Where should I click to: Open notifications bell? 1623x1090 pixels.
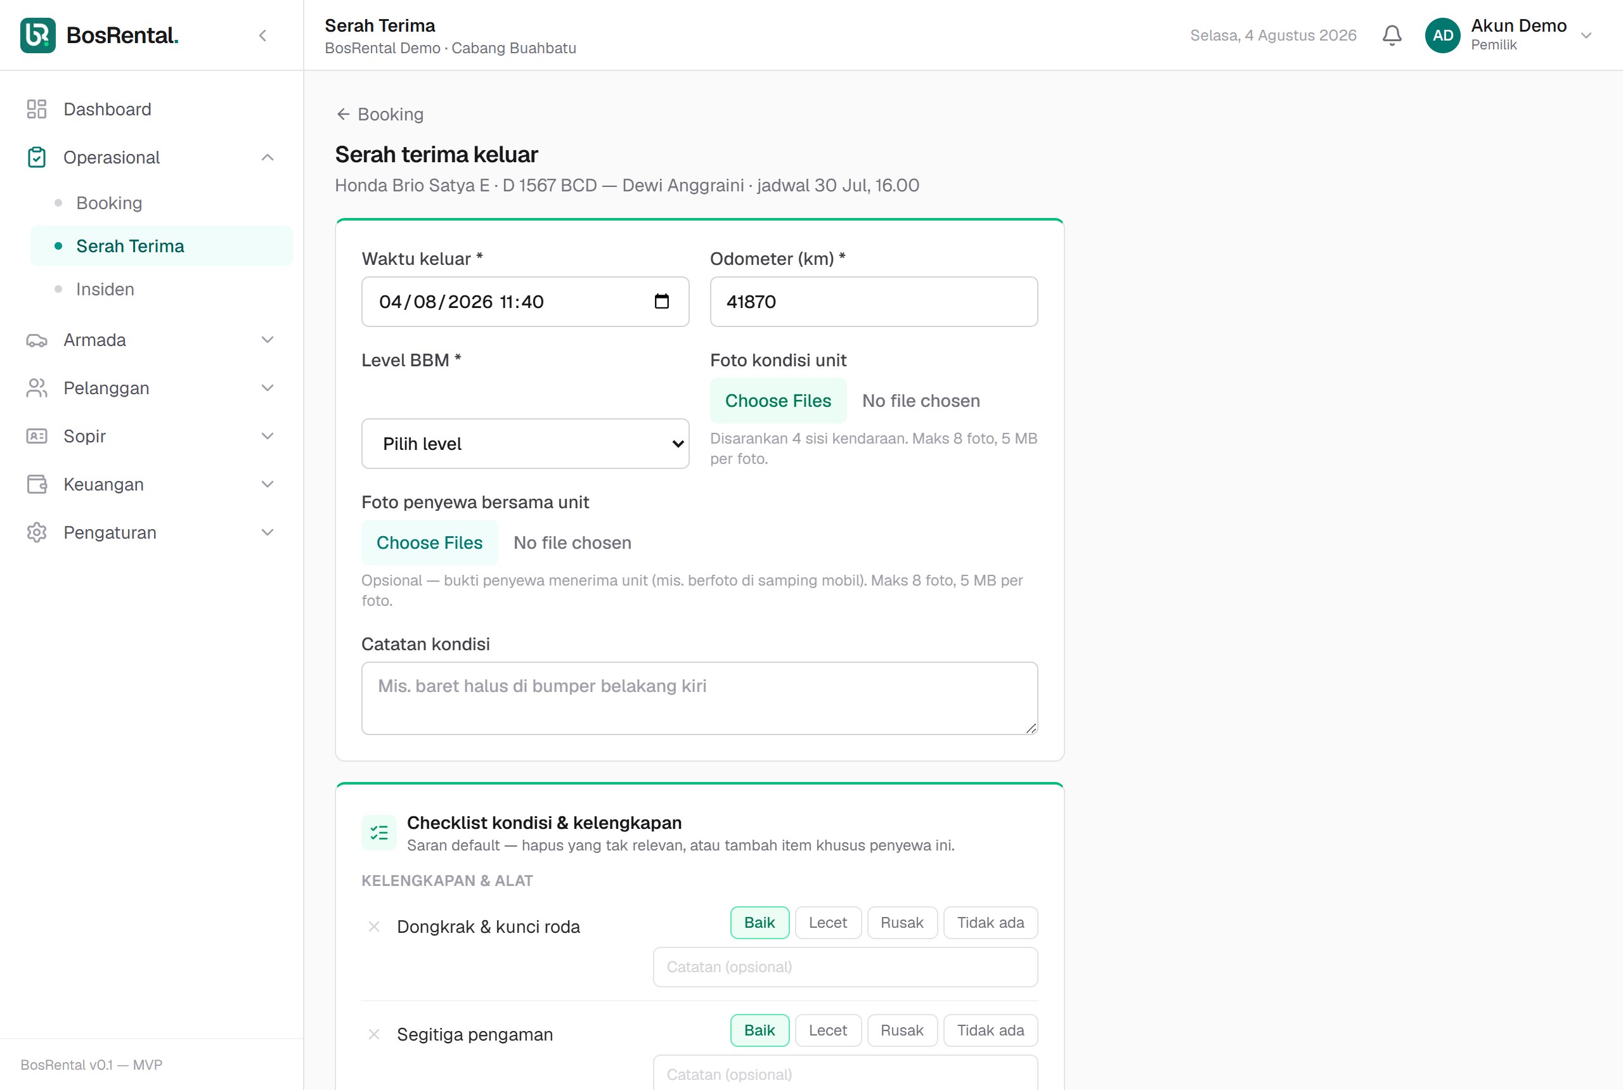pos(1392,35)
